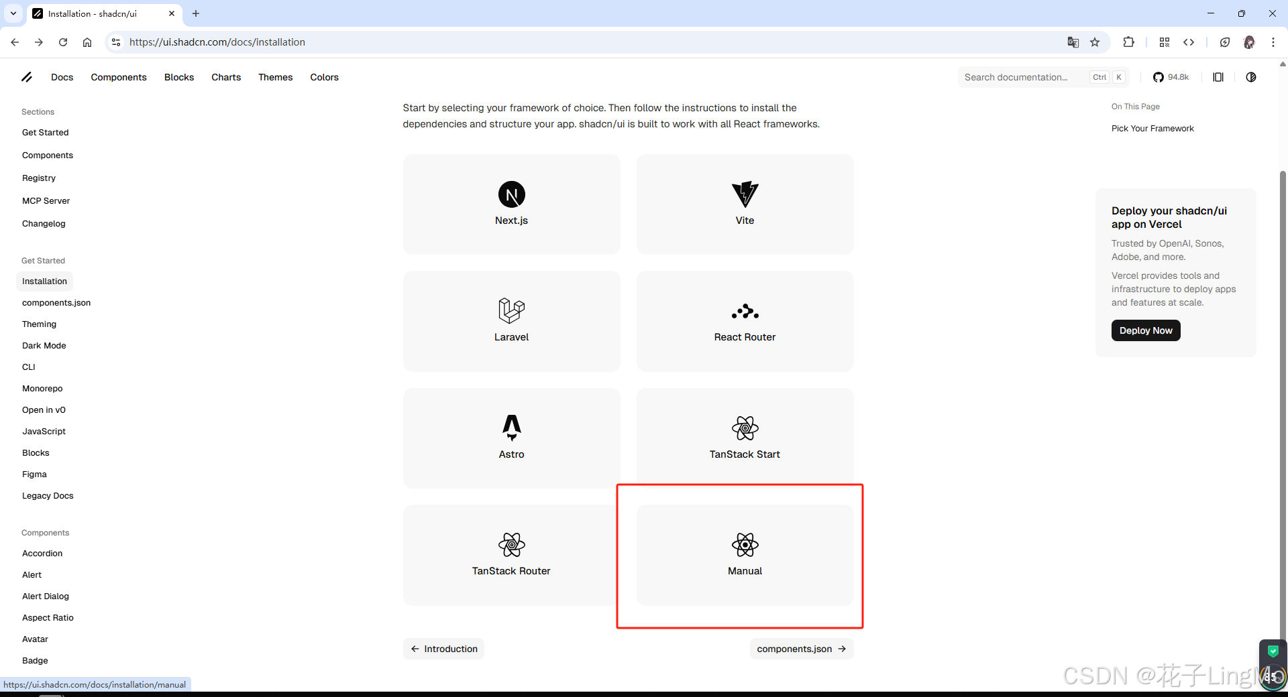This screenshot has width=1288, height=697.
Task: Open the Changelog sidebar link
Action: [x=44, y=224]
